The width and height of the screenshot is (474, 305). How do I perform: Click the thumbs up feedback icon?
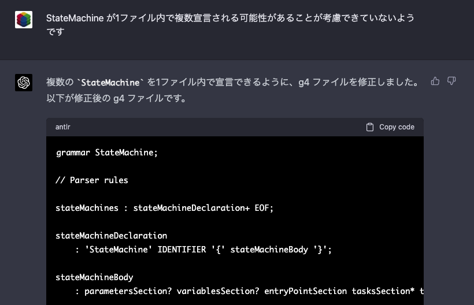click(x=435, y=81)
